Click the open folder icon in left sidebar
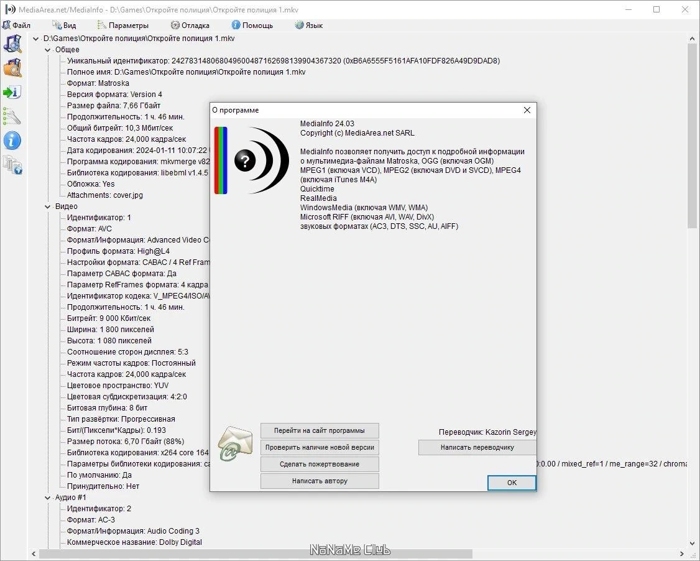The image size is (700, 561). pos(12,68)
